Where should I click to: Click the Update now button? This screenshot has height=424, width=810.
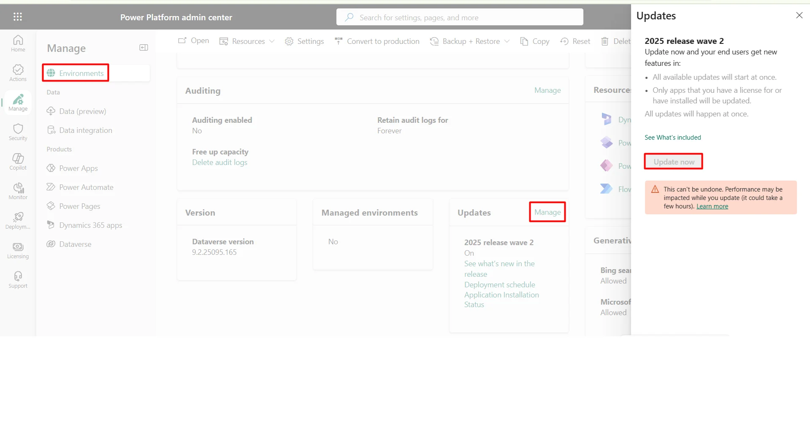[673, 162]
